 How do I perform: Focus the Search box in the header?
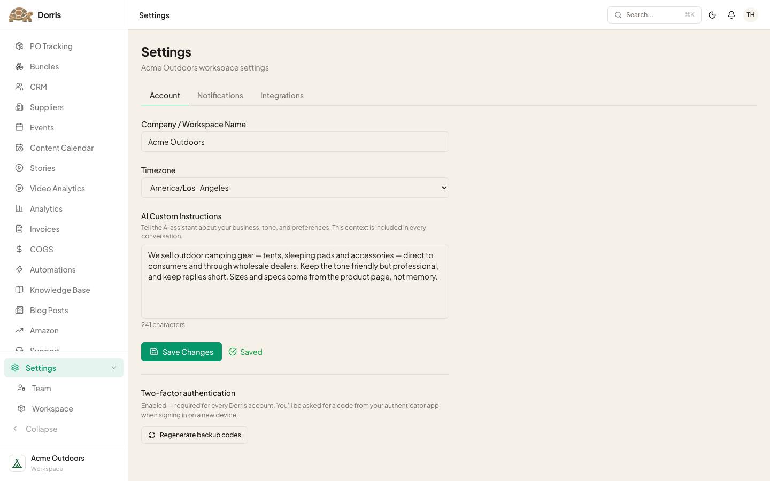click(654, 15)
